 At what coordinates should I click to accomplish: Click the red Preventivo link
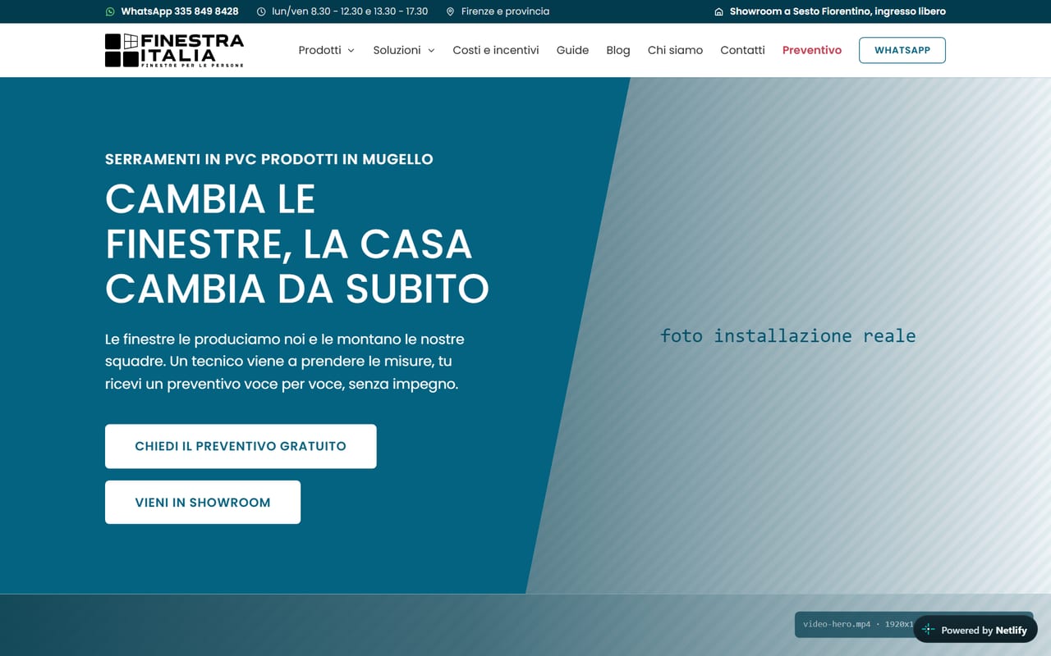pyautogui.click(x=812, y=50)
